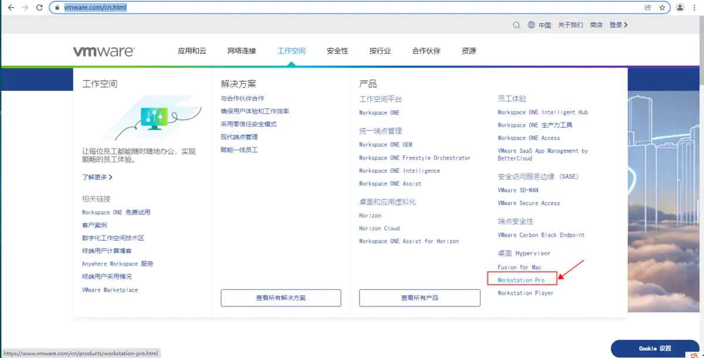Open the 按行业 menu

(380, 51)
